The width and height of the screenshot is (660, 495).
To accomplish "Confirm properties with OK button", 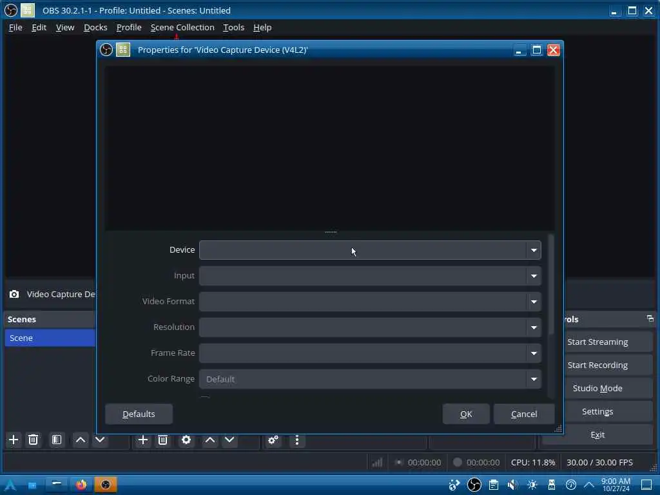I will (x=466, y=414).
